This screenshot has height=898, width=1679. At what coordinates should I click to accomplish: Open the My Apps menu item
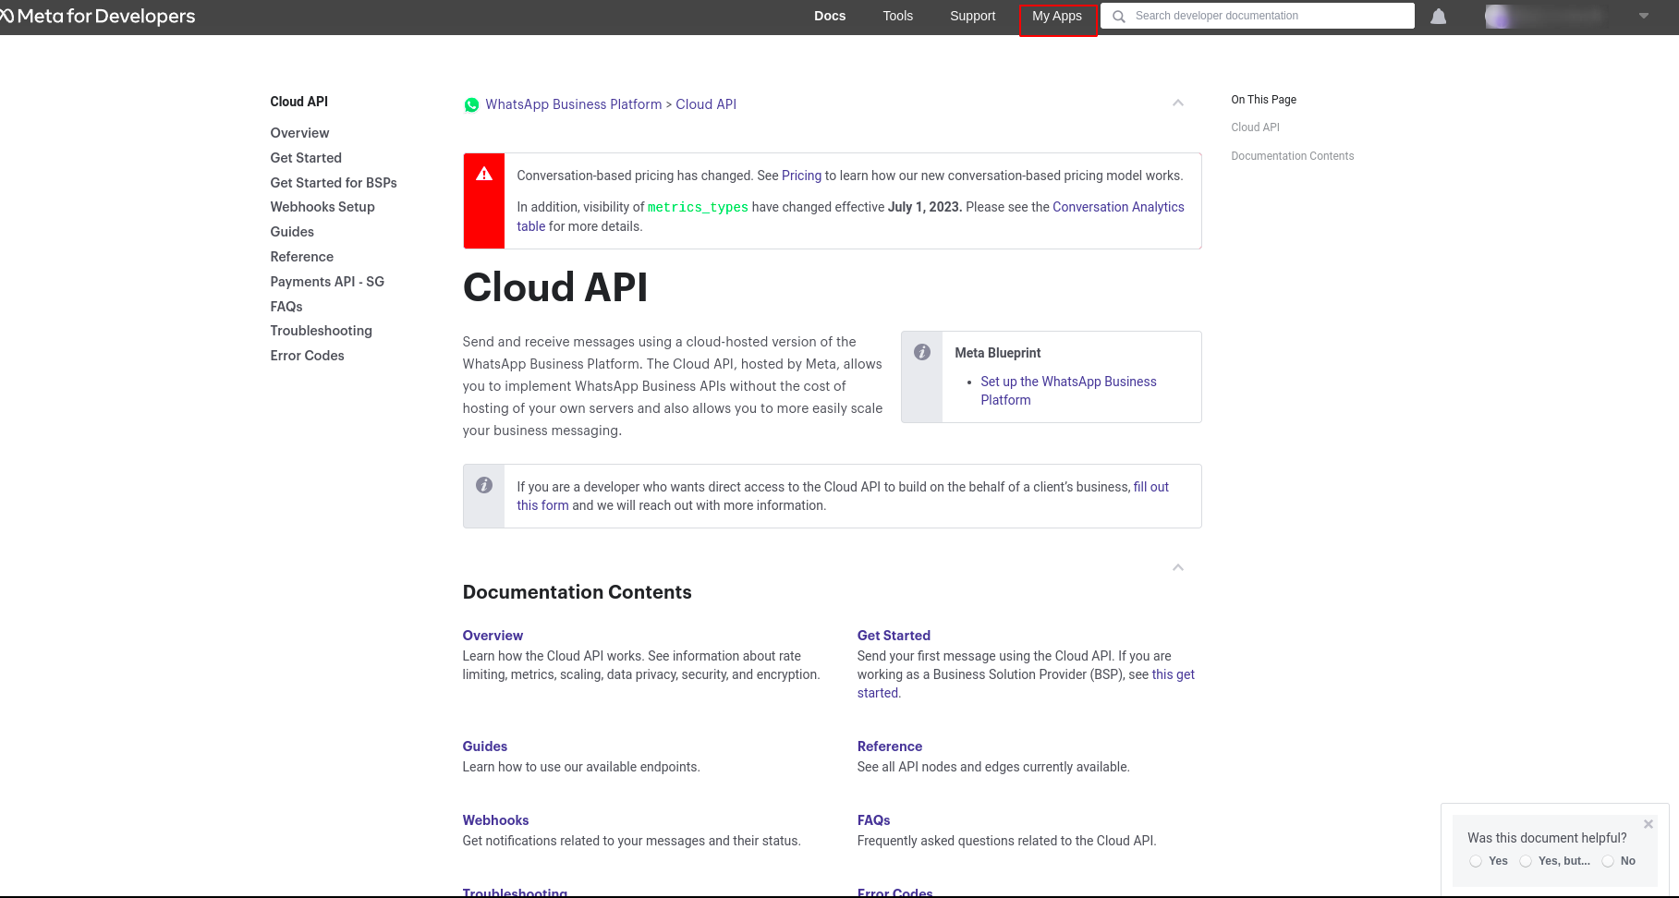coord(1057,17)
